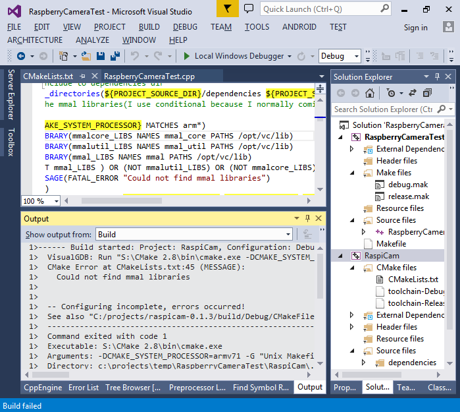Viewport: 460px width, 412px height.
Task: Open the Toolbox side tab
Action: (11, 142)
